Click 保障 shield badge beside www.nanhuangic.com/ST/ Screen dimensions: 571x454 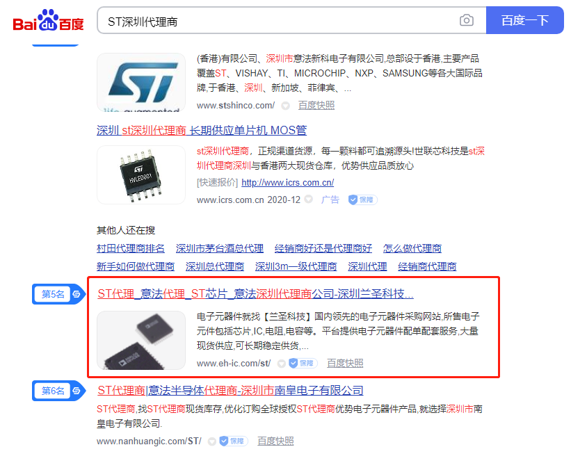coord(234,441)
